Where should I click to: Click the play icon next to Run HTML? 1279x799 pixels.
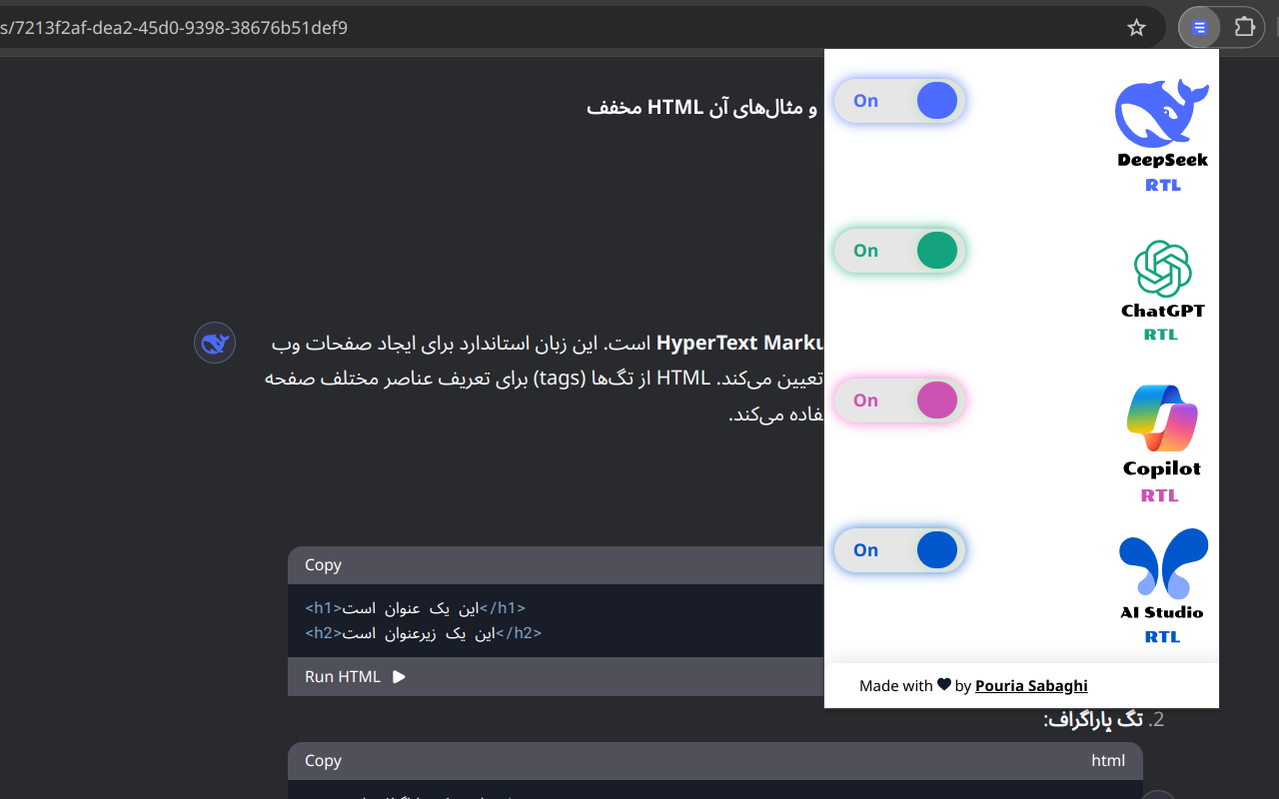[399, 676]
